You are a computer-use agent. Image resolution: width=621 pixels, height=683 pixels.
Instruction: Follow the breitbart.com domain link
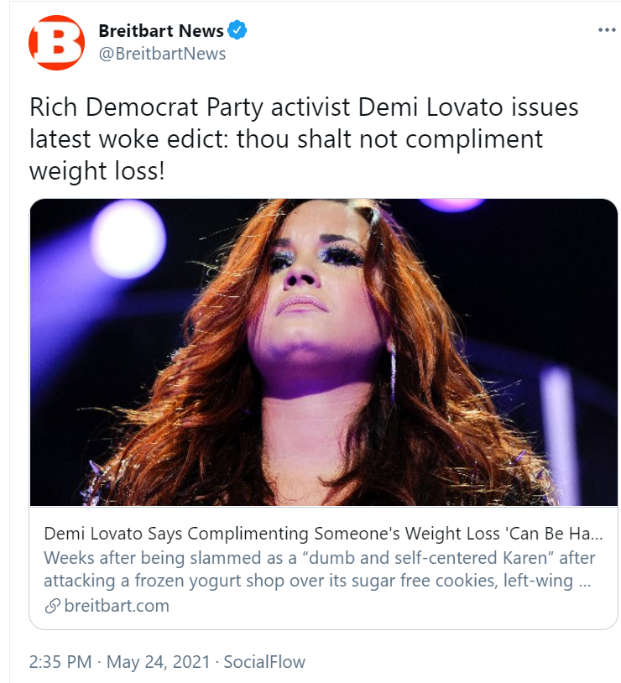pos(117,606)
